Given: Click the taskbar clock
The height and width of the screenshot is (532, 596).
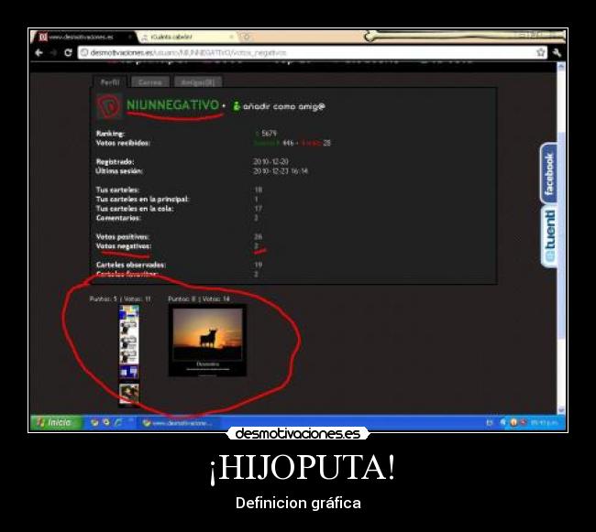Looking at the screenshot, I should pyautogui.click(x=544, y=422).
